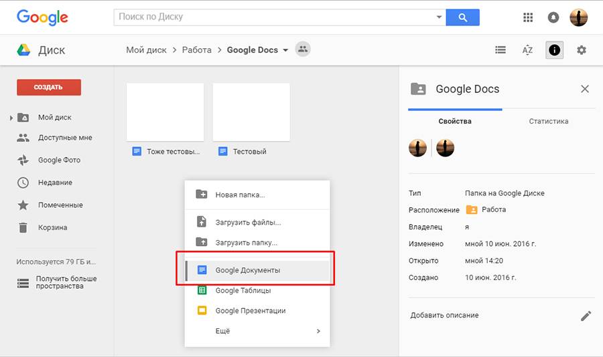Click Google Docs breadcrumb label
The height and width of the screenshot is (357, 603).
pyautogui.click(x=253, y=50)
